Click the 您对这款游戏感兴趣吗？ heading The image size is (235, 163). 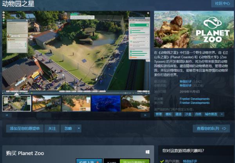point(183,150)
